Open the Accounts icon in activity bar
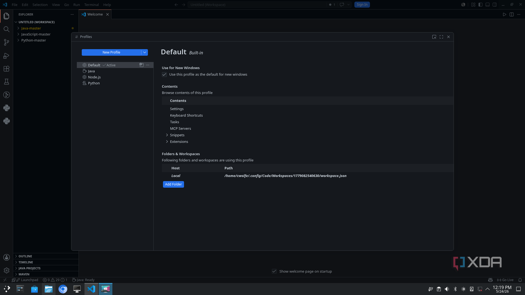 coord(6,257)
